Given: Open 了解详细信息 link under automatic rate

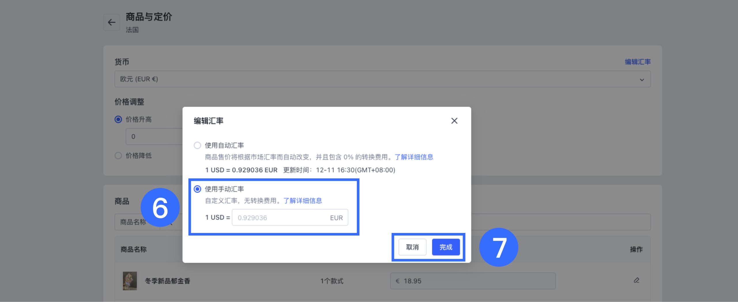Looking at the screenshot, I should coord(414,157).
